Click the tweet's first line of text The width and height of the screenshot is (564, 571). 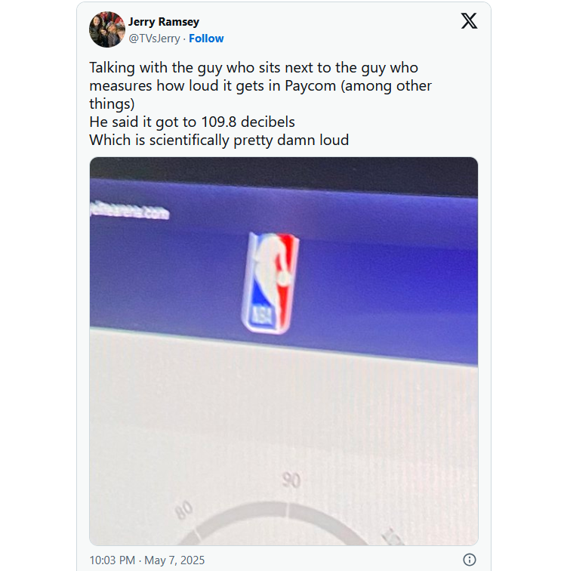pyautogui.click(x=254, y=68)
